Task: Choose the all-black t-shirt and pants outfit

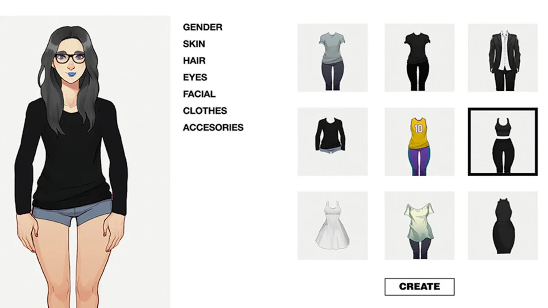Action: point(420,58)
